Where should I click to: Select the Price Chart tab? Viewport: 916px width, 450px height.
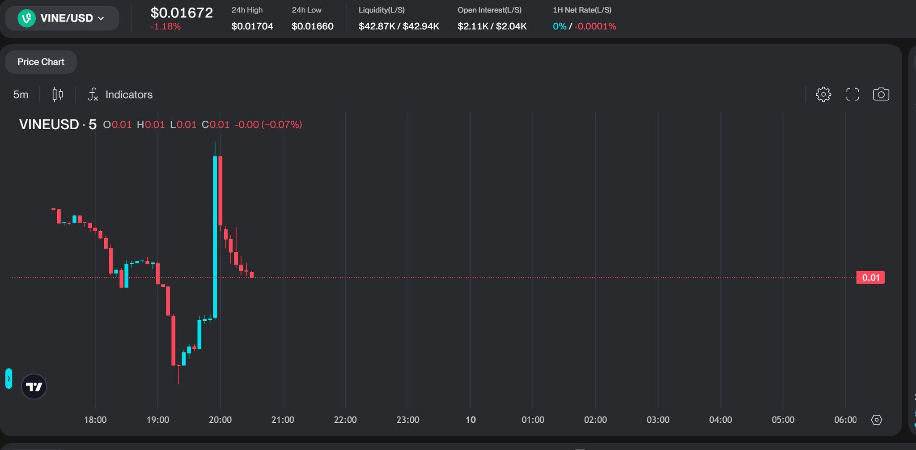41,62
